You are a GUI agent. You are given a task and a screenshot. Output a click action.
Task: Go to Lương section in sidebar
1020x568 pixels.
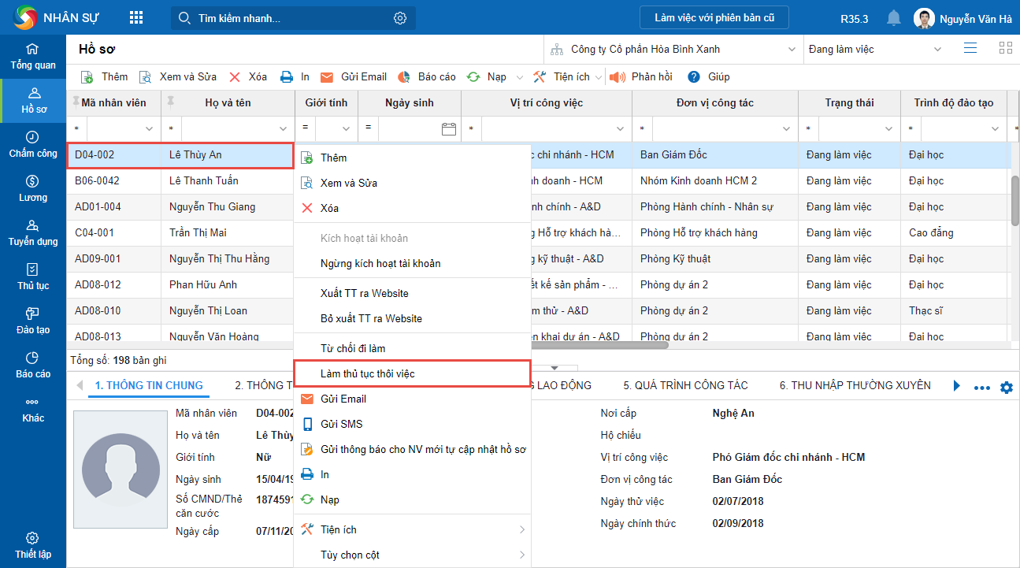tap(32, 188)
